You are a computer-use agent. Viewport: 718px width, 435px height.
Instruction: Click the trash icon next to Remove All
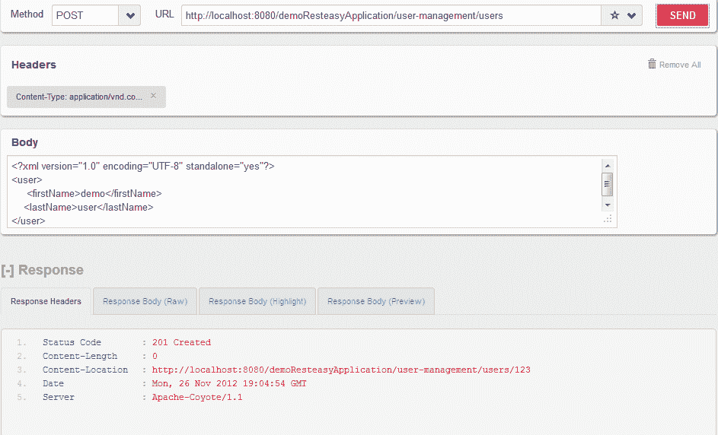(652, 64)
